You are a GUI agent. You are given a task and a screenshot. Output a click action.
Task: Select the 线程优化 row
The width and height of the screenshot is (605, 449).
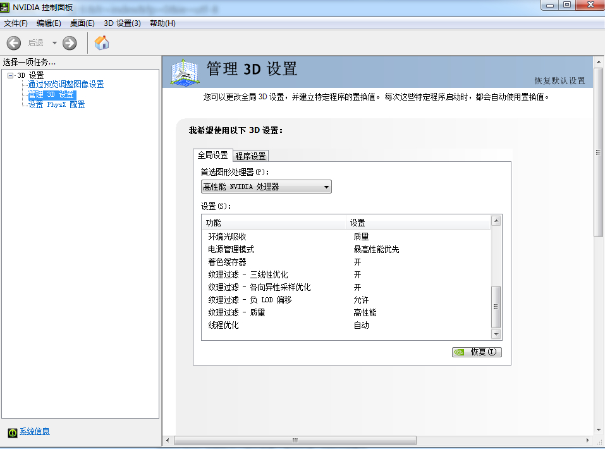(x=346, y=326)
